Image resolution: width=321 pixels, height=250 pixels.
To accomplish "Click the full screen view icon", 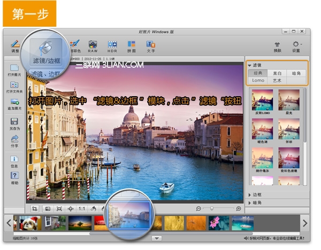I will (x=59, y=209).
